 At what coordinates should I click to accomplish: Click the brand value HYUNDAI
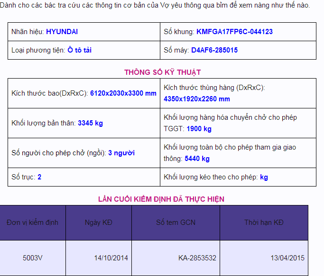(x=62, y=32)
